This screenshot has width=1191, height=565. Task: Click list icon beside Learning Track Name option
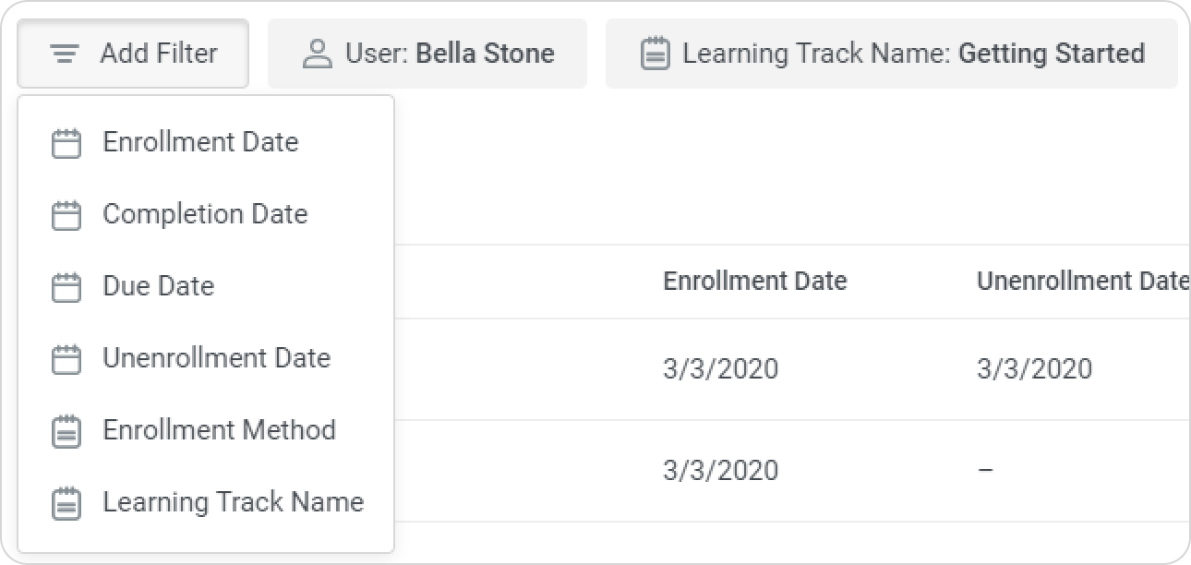66,503
